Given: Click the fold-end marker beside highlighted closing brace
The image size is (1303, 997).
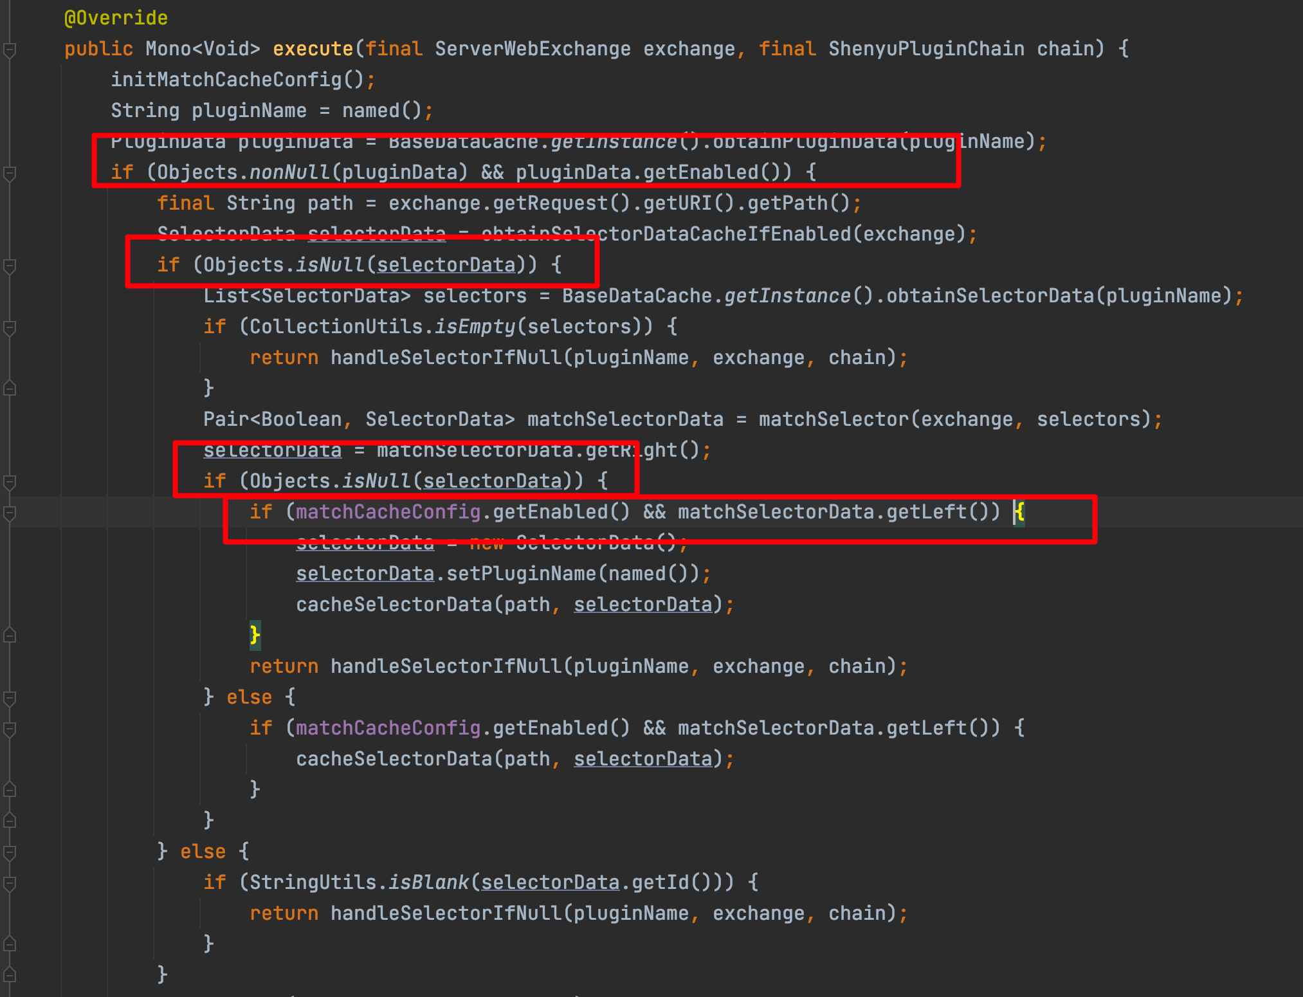Looking at the screenshot, I should (10, 636).
